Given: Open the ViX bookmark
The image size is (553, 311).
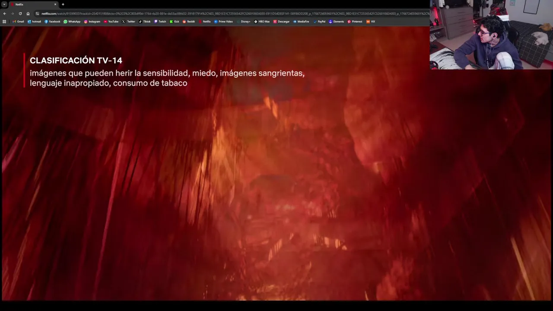Looking at the screenshot, I should pos(371,22).
